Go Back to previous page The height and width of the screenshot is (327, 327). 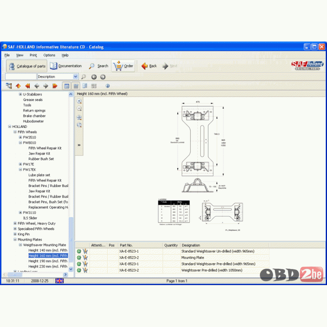coord(149,66)
